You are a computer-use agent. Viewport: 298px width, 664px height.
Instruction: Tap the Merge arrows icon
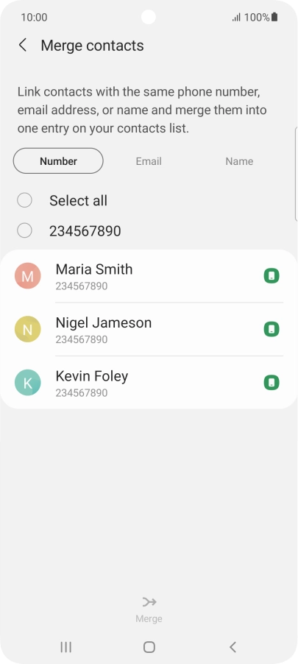pos(149,601)
